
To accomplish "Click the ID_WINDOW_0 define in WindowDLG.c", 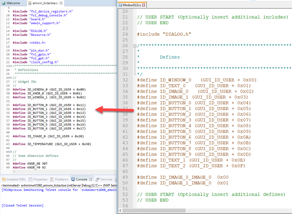I will click(197, 80).
